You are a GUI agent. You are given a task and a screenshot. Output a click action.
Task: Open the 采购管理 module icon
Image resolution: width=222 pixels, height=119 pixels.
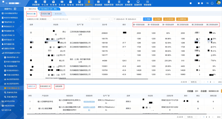[36, 3]
